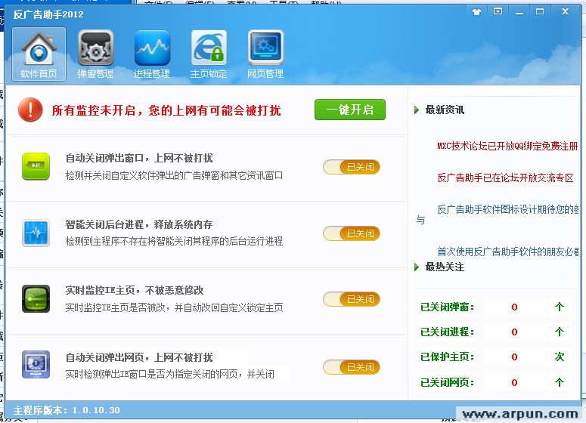Click the 自动关闭弹出网页，上网不被打扰 heading
Viewport: 586px width, 423px height.
coord(139,357)
